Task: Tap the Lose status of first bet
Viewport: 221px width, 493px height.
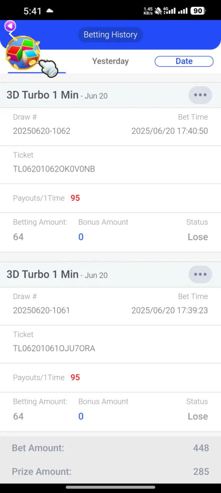Action: coord(198,237)
